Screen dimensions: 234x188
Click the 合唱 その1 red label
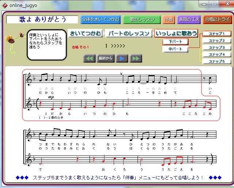click(x=80, y=47)
